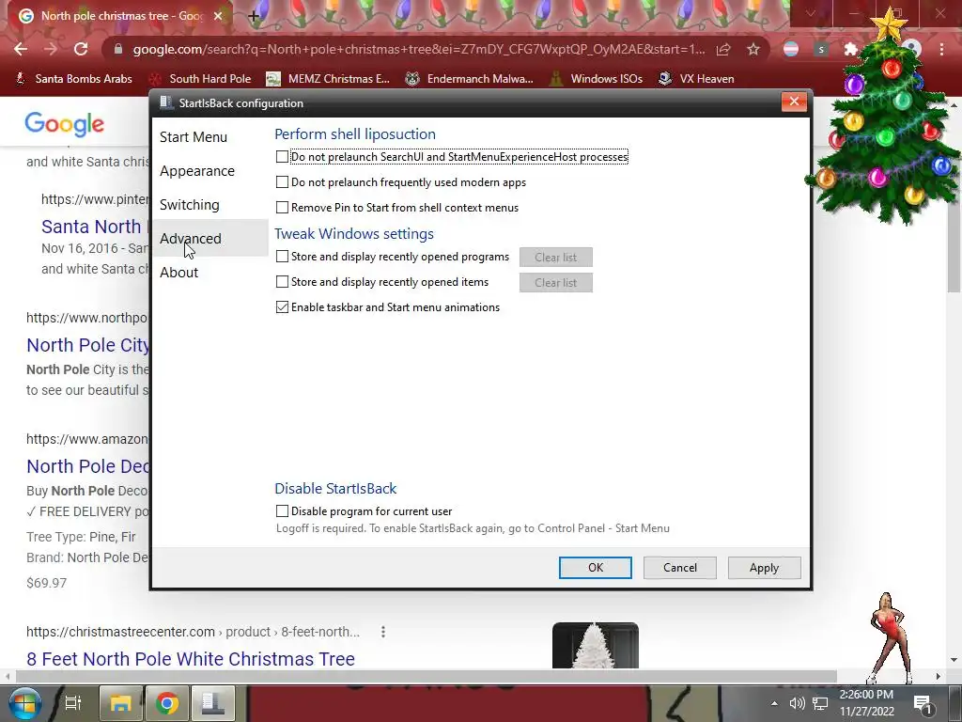Show hidden system tray icons
Viewport: 962px width, 722px height.
click(774, 703)
